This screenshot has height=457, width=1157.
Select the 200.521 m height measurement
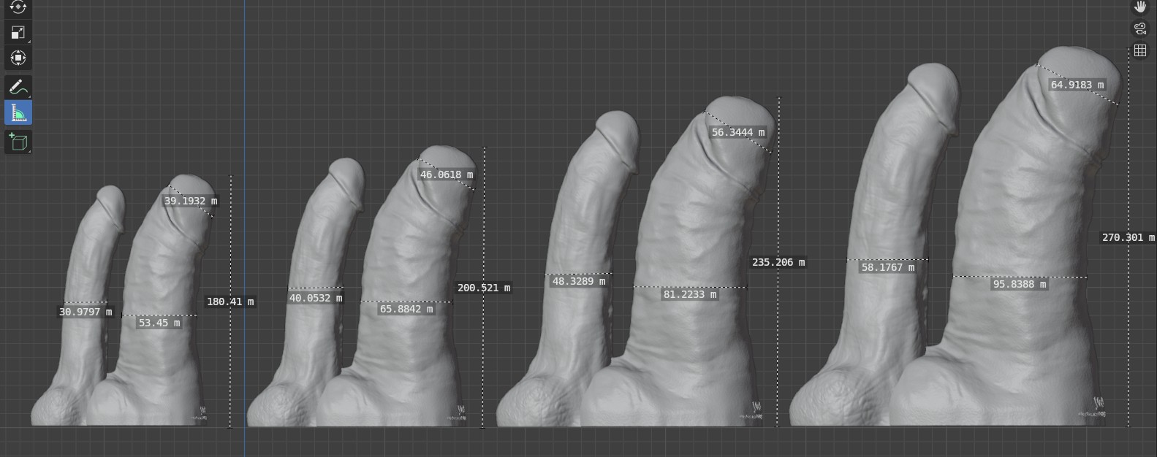[x=484, y=288]
